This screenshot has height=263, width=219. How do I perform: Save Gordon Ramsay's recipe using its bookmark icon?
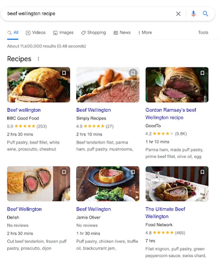pos(202,73)
